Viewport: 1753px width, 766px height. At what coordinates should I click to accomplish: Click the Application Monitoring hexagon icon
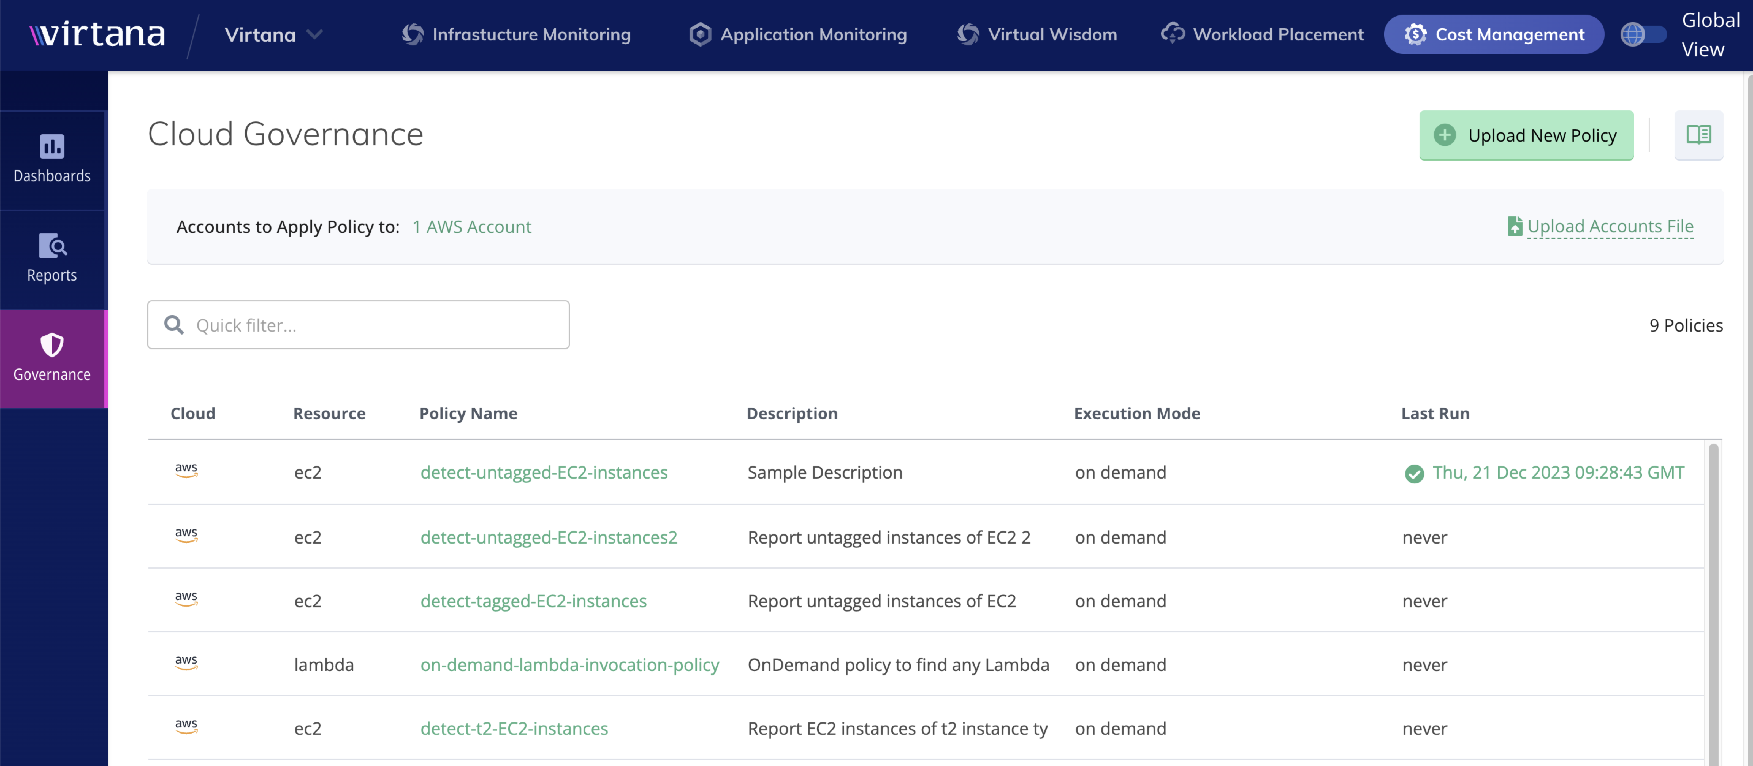click(700, 35)
